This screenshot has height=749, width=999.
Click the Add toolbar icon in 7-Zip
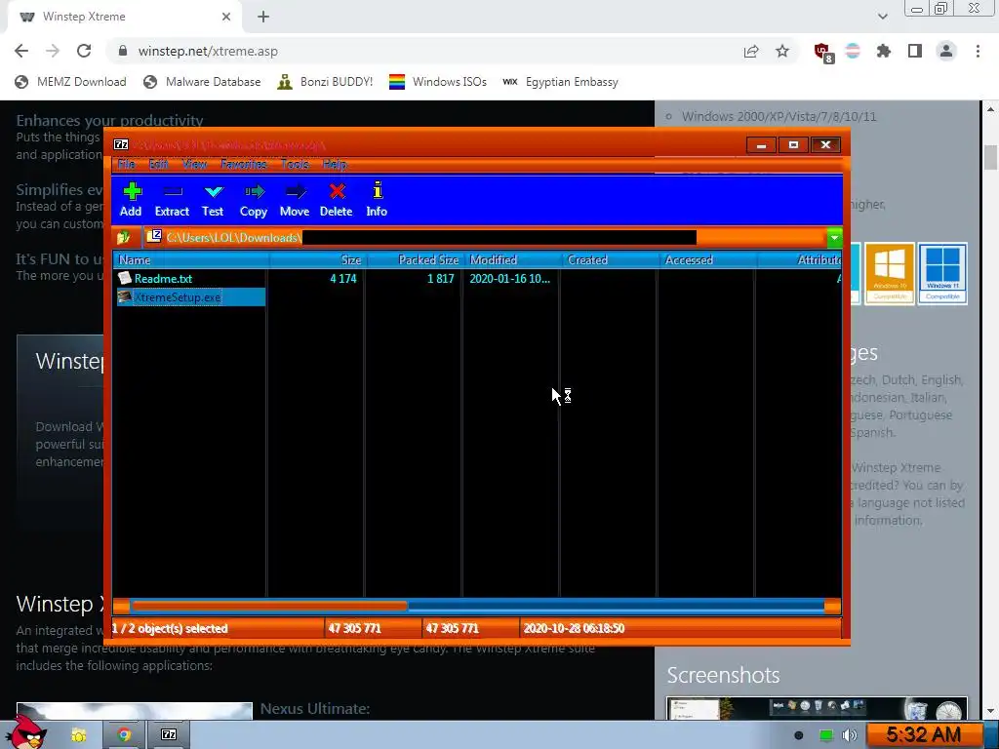tap(132, 199)
